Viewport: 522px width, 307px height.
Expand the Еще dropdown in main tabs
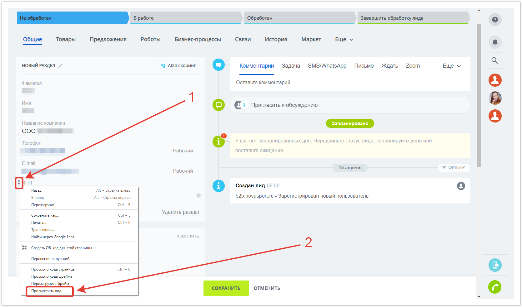(344, 39)
